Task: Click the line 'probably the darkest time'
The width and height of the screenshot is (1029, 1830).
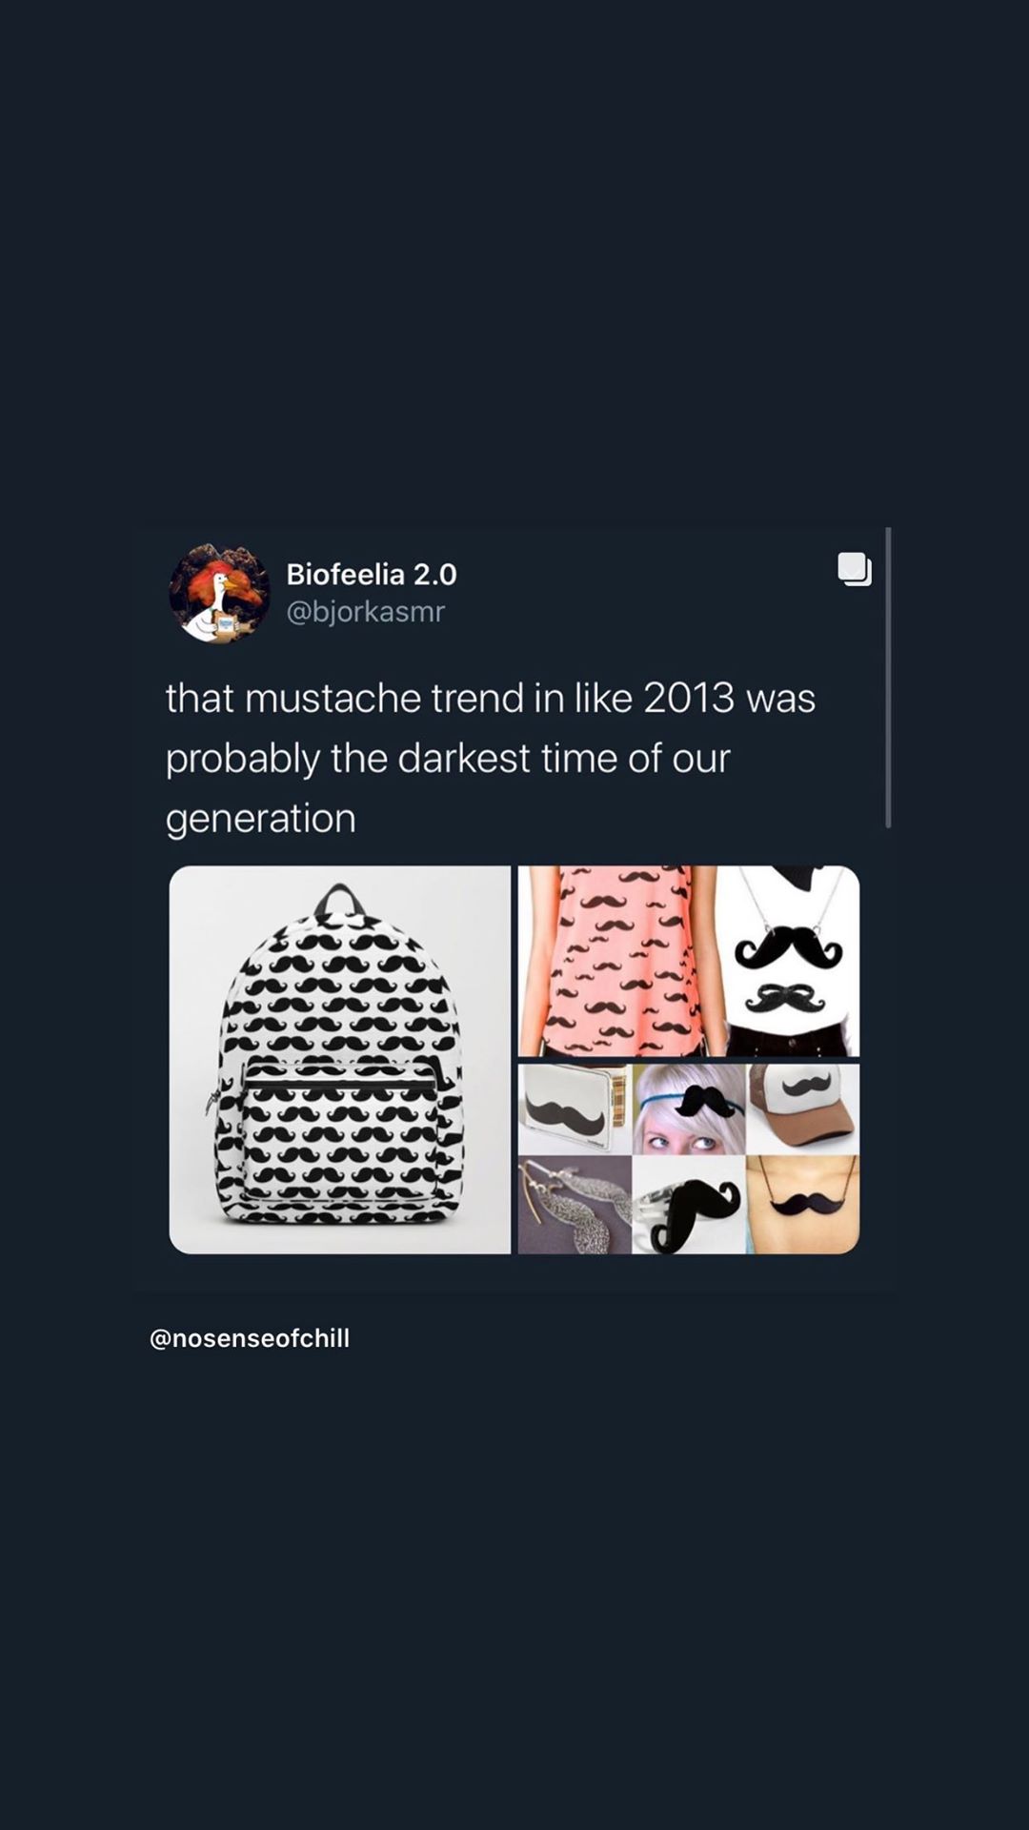Action: coord(448,759)
